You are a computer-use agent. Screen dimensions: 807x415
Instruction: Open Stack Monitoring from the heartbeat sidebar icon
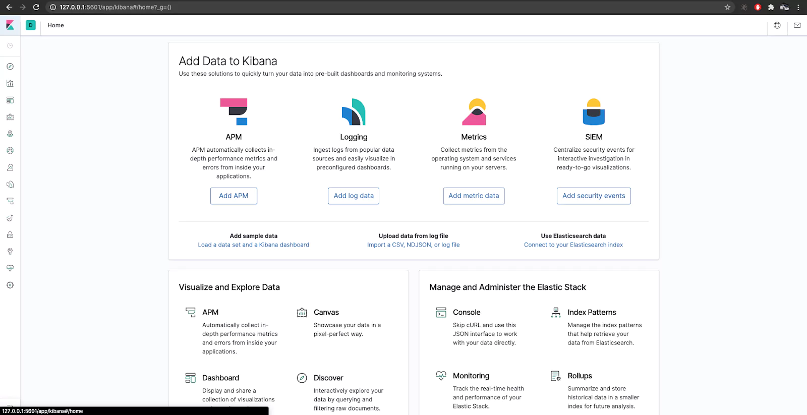click(10, 268)
